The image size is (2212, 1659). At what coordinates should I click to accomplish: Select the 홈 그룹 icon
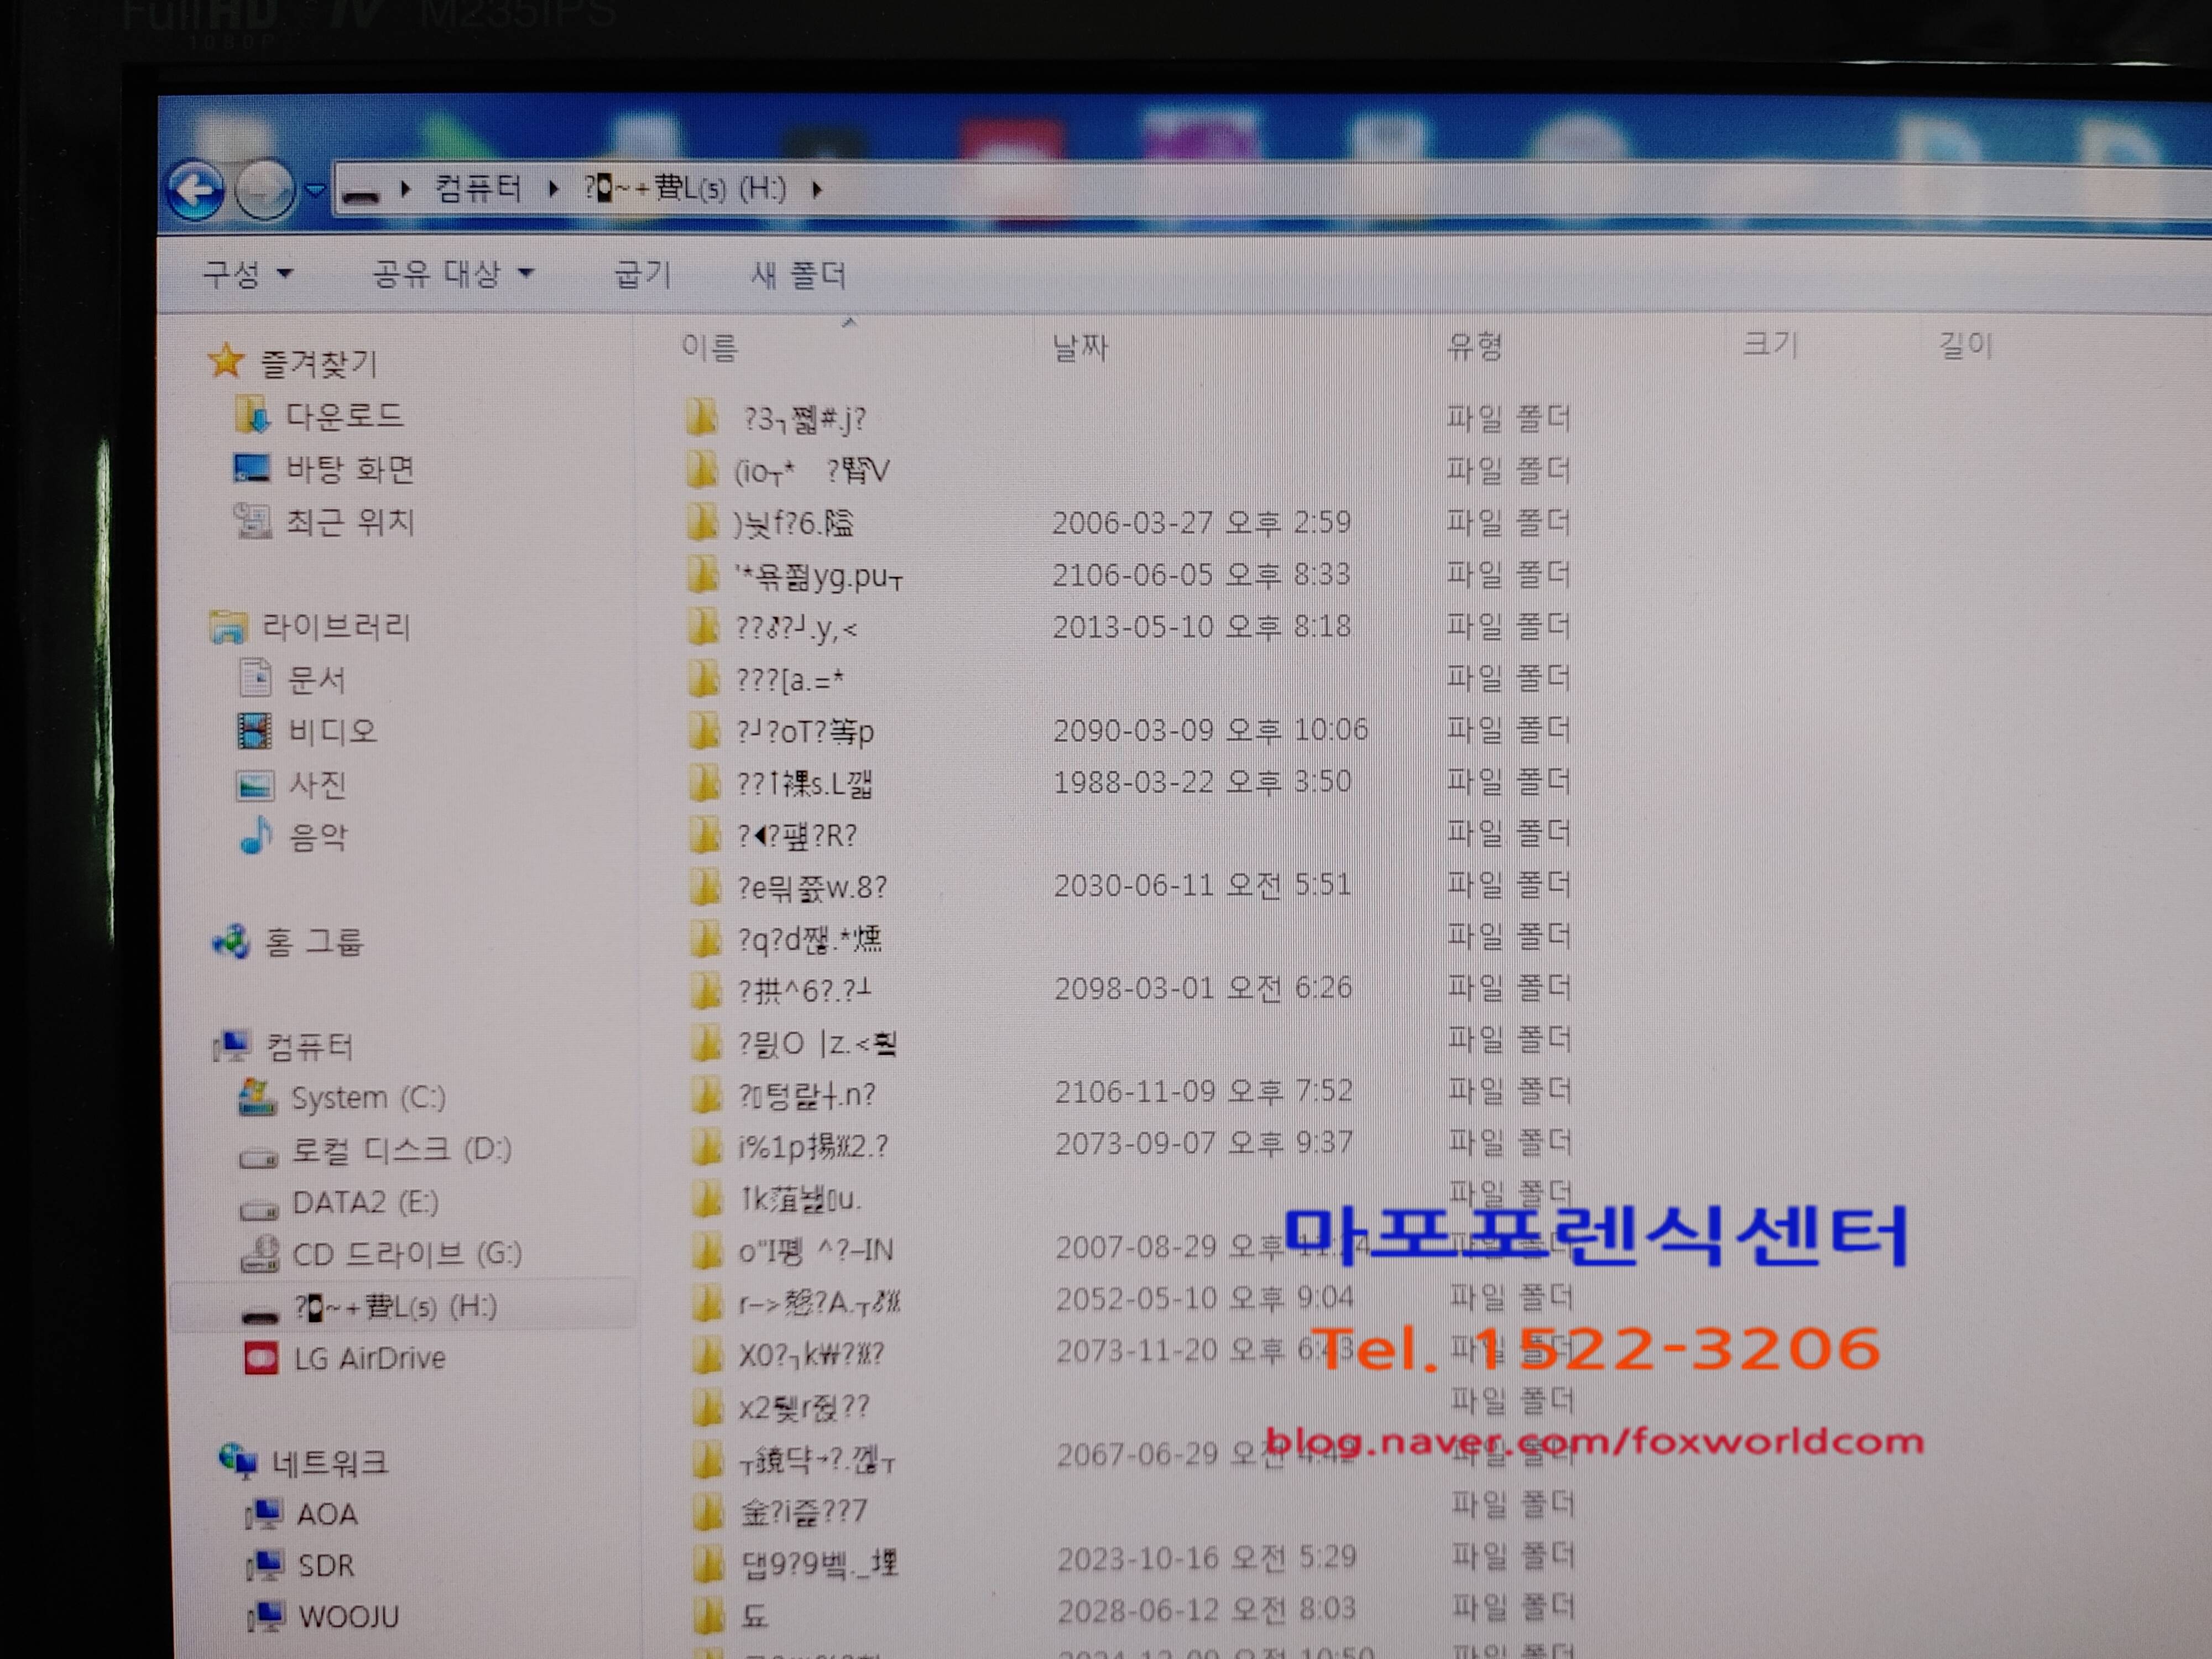pos(231,941)
